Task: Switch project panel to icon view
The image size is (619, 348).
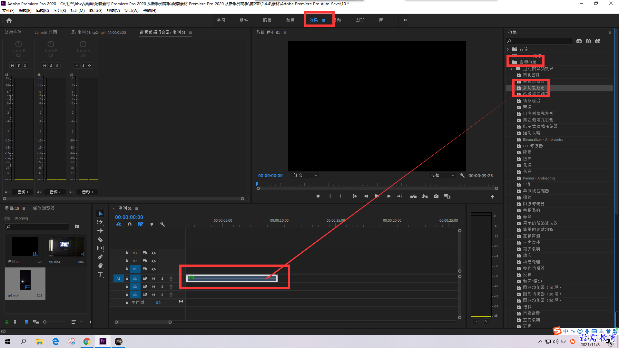Action: (26, 322)
